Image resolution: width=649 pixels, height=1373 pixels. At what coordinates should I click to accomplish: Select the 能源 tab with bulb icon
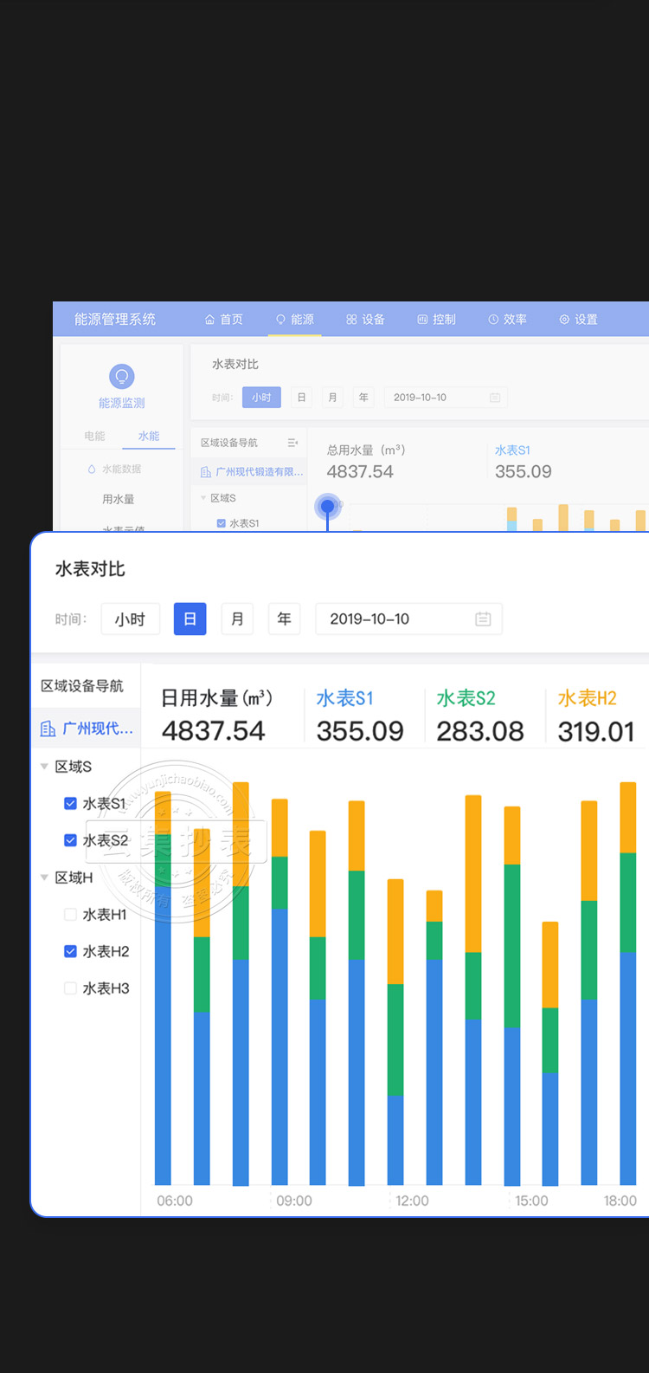(294, 319)
